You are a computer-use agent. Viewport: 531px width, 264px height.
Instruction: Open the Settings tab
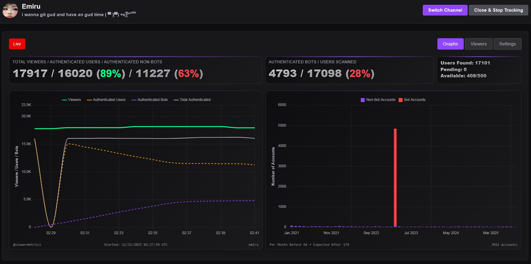[x=507, y=44]
